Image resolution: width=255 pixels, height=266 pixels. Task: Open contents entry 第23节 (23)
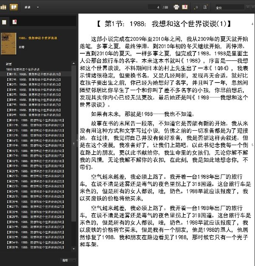click(35, 186)
